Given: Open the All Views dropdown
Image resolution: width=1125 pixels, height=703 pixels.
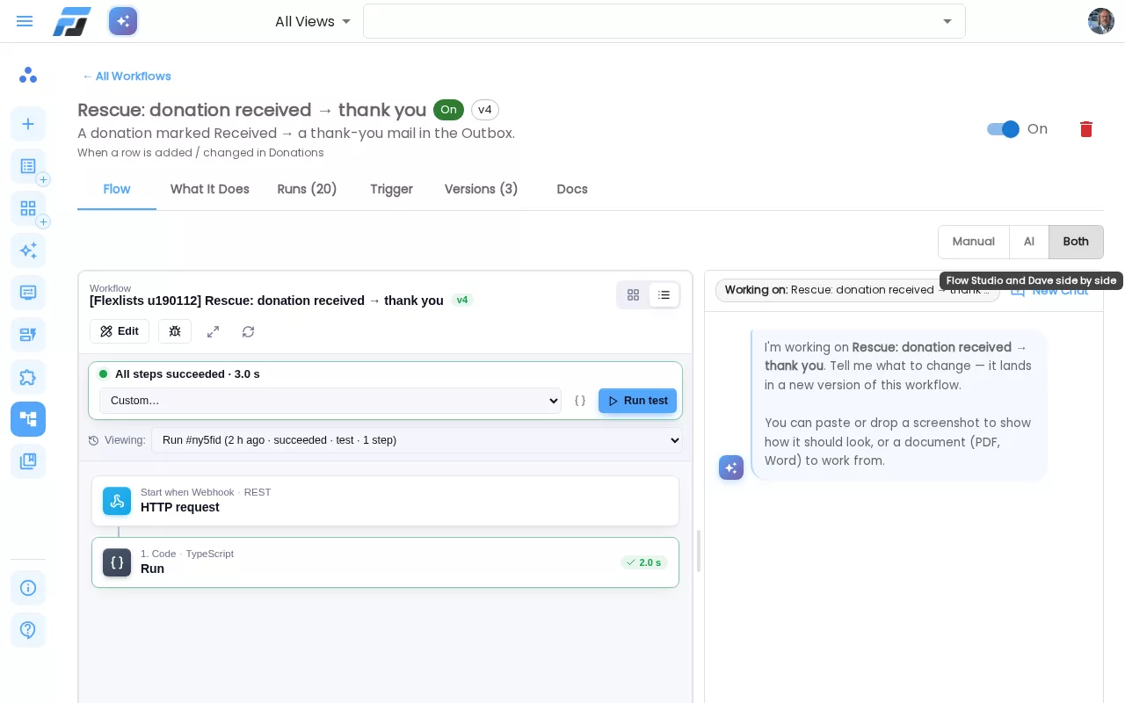Looking at the screenshot, I should pyautogui.click(x=313, y=21).
